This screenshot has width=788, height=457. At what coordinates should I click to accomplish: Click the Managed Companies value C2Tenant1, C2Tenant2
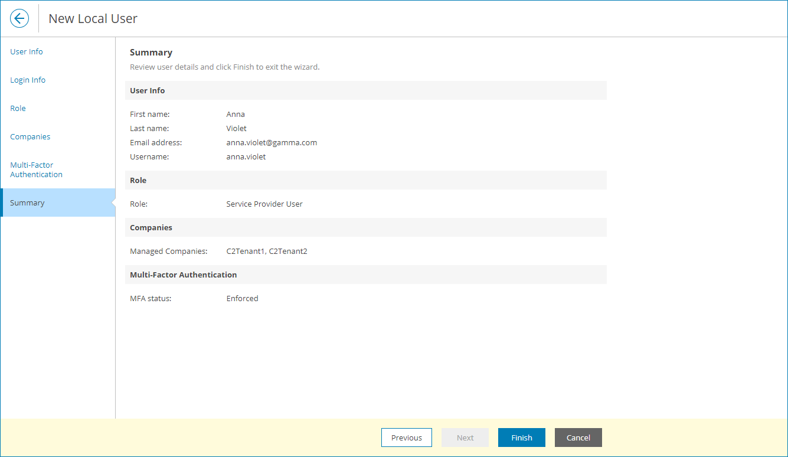click(267, 251)
